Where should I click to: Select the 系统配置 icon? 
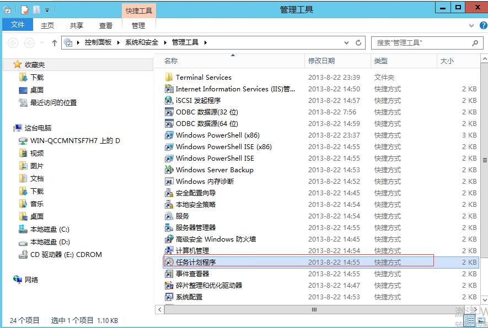click(x=169, y=297)
